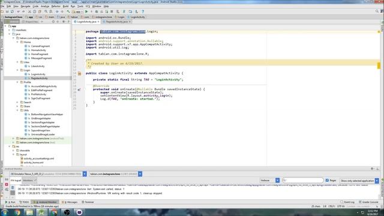Click the system clock in the tray
The width and height of the screenshot is (384, 216).
tap(373, 212)
